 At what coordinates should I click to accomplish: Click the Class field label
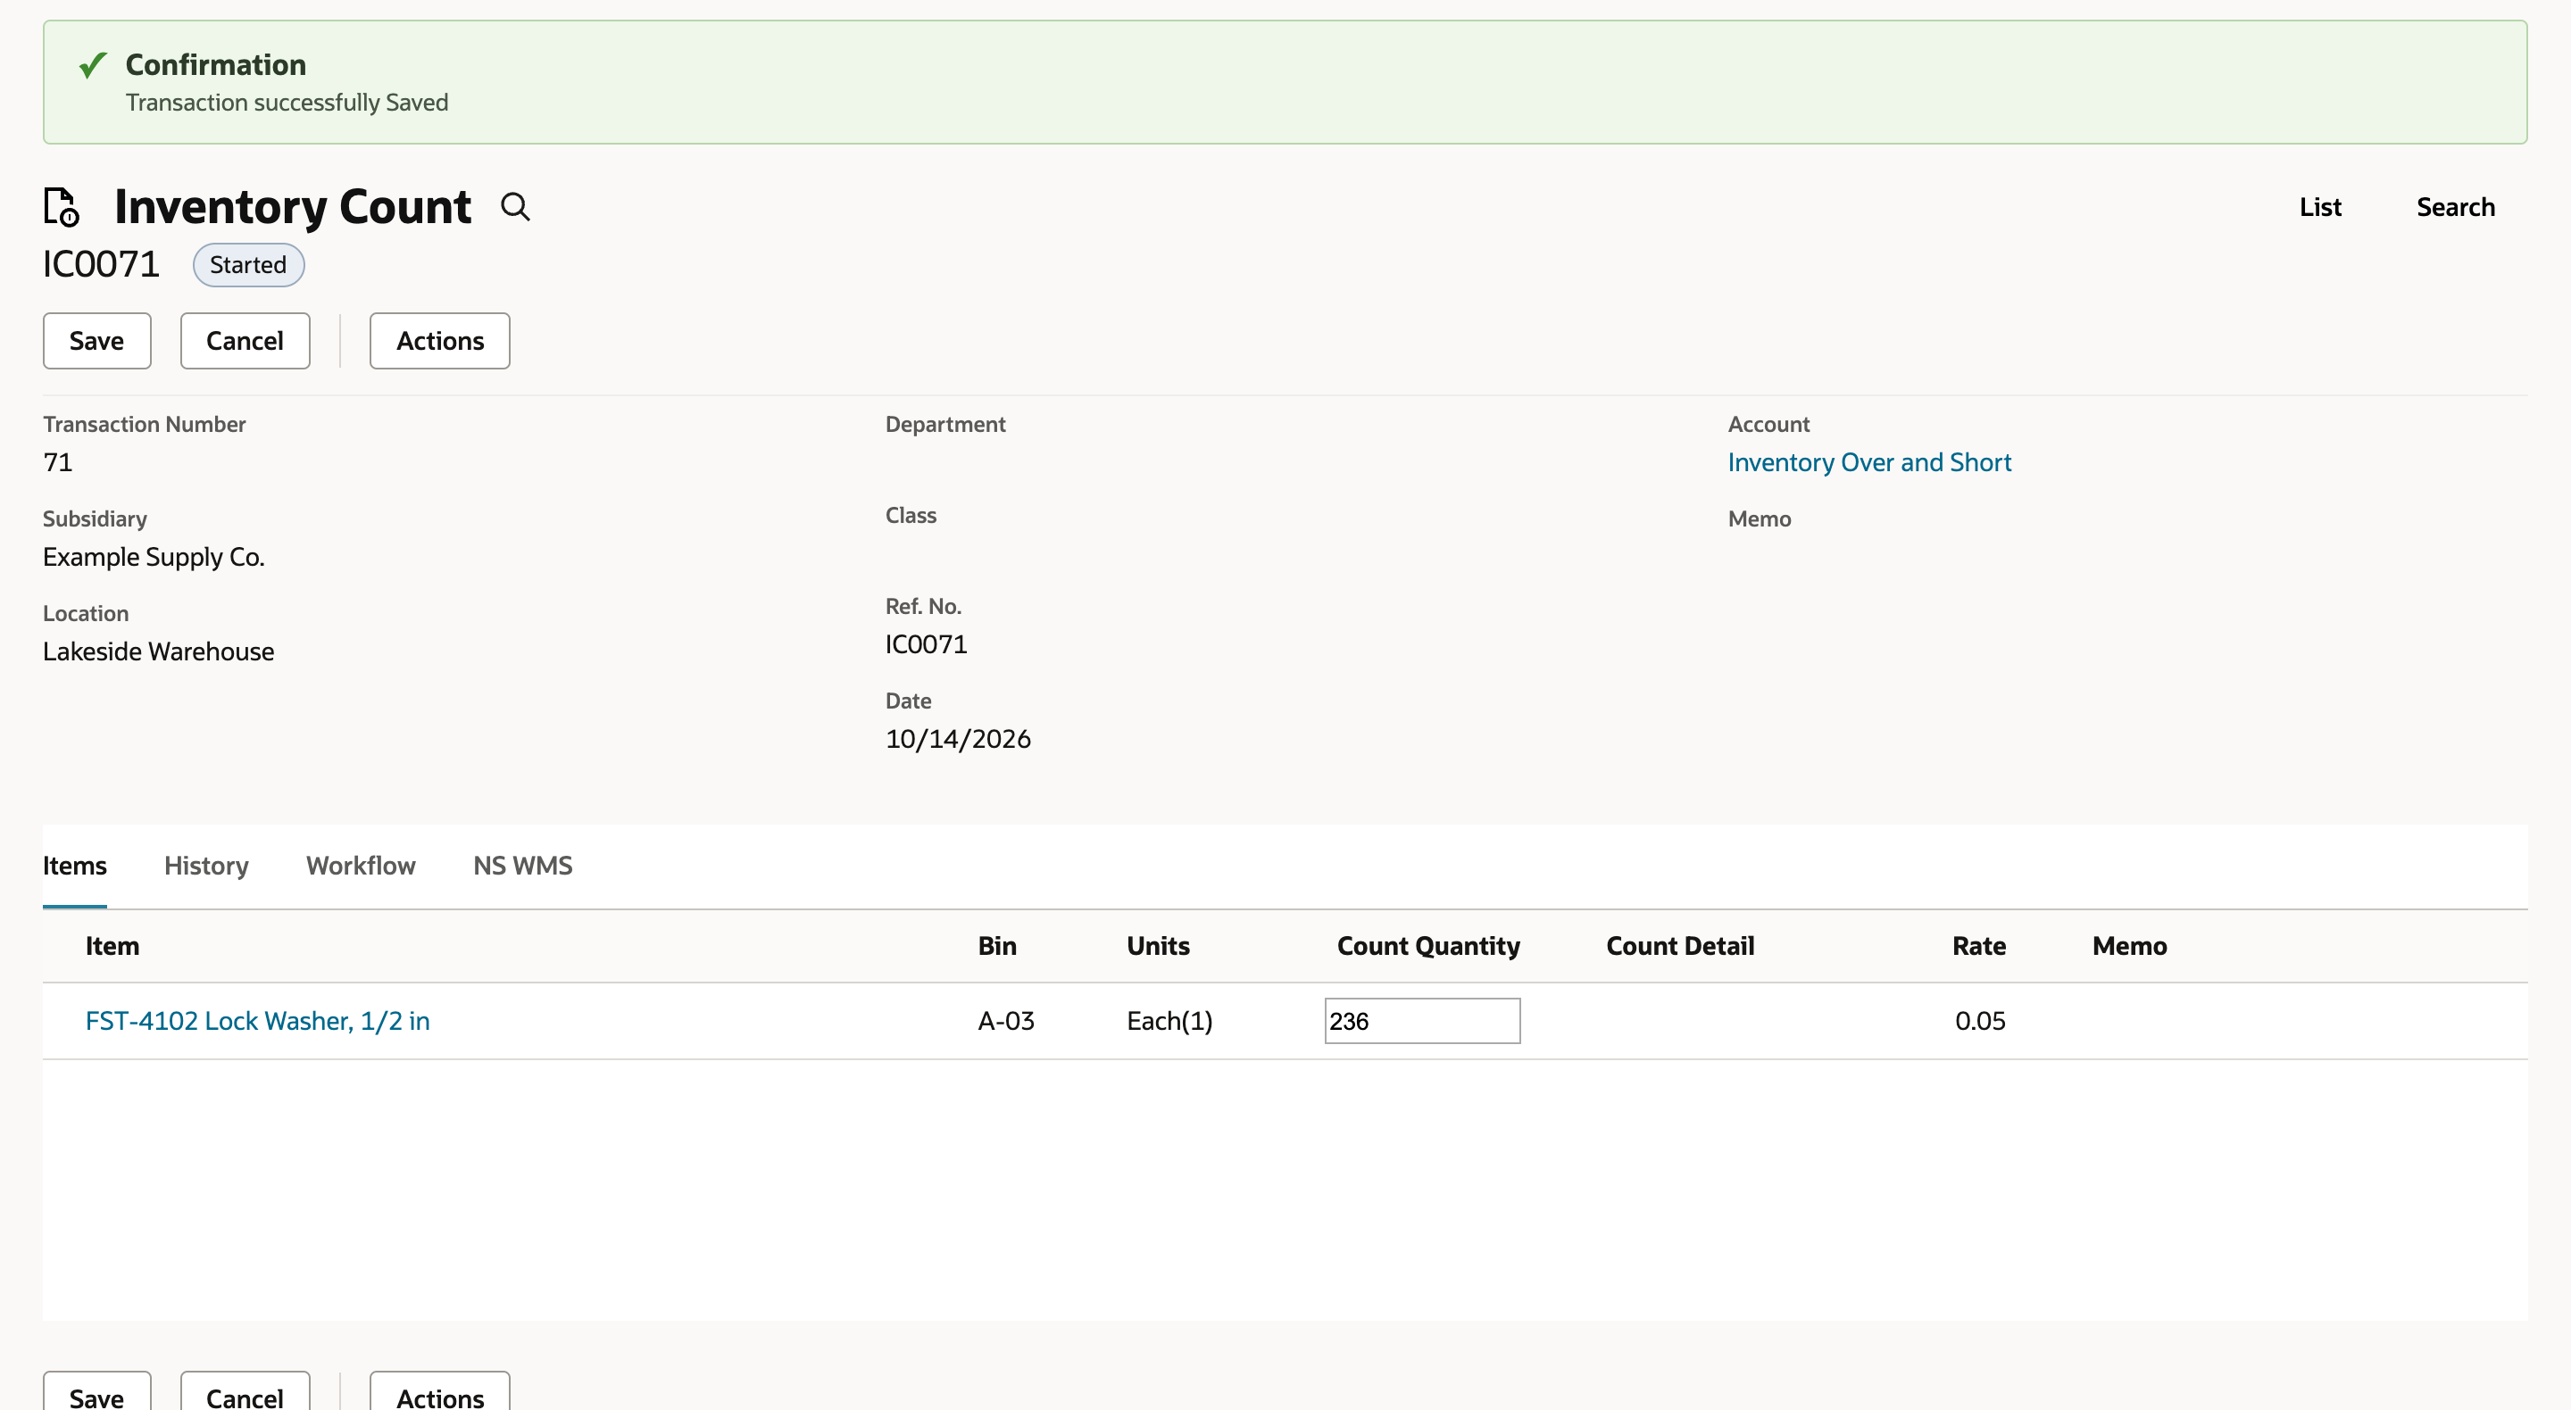click(x=911, y=515)
